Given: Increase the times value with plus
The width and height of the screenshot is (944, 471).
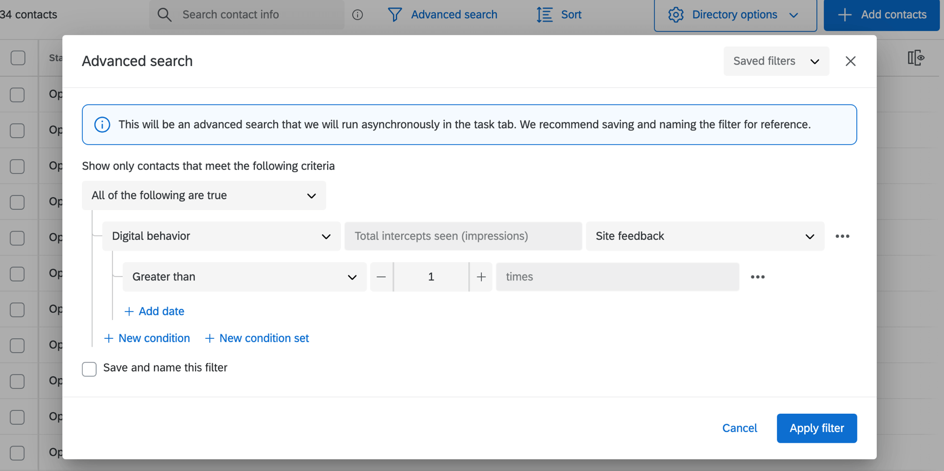Looking at the screenshot, I should [x=481, y=277].
